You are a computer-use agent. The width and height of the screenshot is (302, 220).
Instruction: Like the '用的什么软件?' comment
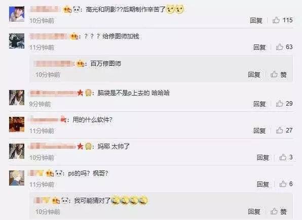pos(284,130)
